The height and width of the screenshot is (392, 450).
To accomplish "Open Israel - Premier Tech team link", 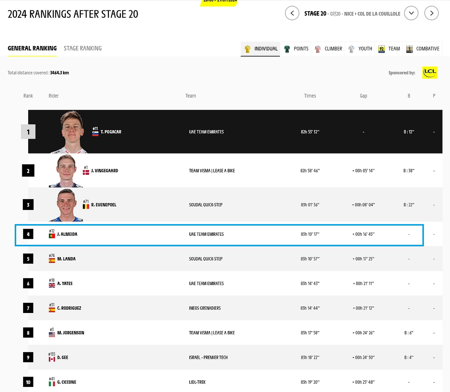I will click(x=208, y=357).
